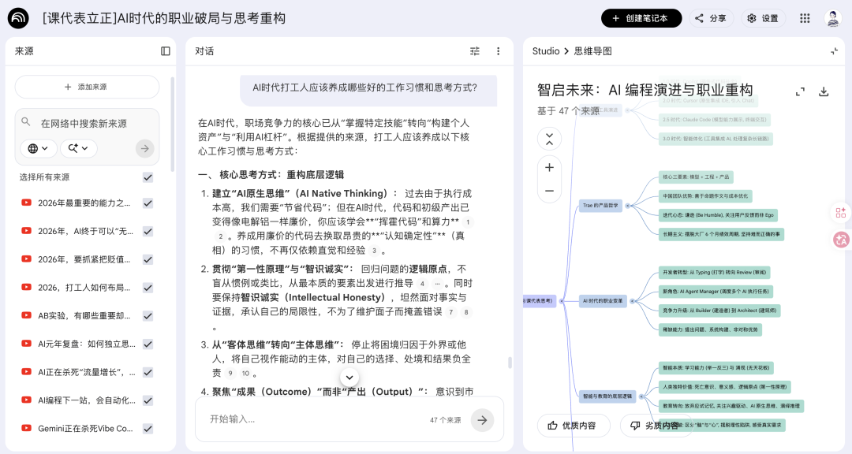Open the web globe source type dropdown
The width and height of the screenshot is (852, 454).
[39, 148]
